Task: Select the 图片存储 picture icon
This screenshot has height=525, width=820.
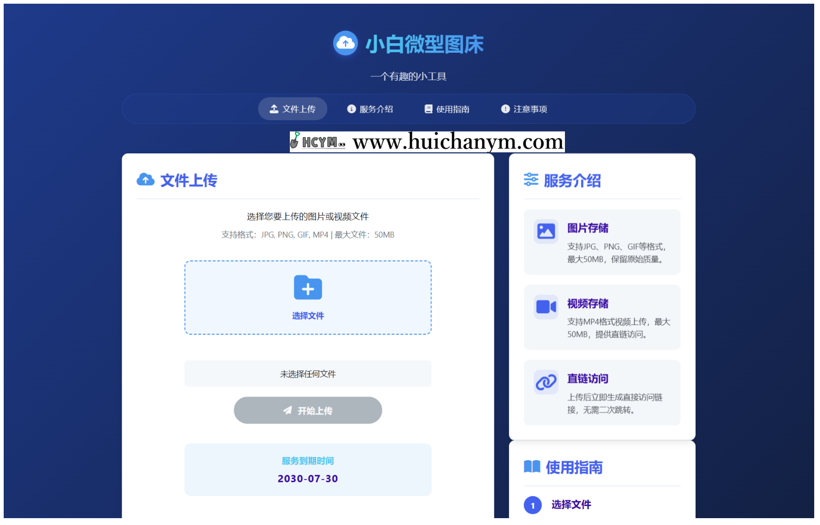Action: click(x=546, y=231)
